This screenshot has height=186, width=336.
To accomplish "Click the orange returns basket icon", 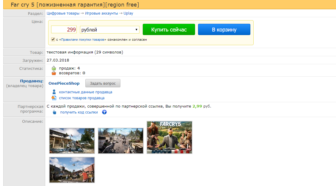I will [54, 73].
